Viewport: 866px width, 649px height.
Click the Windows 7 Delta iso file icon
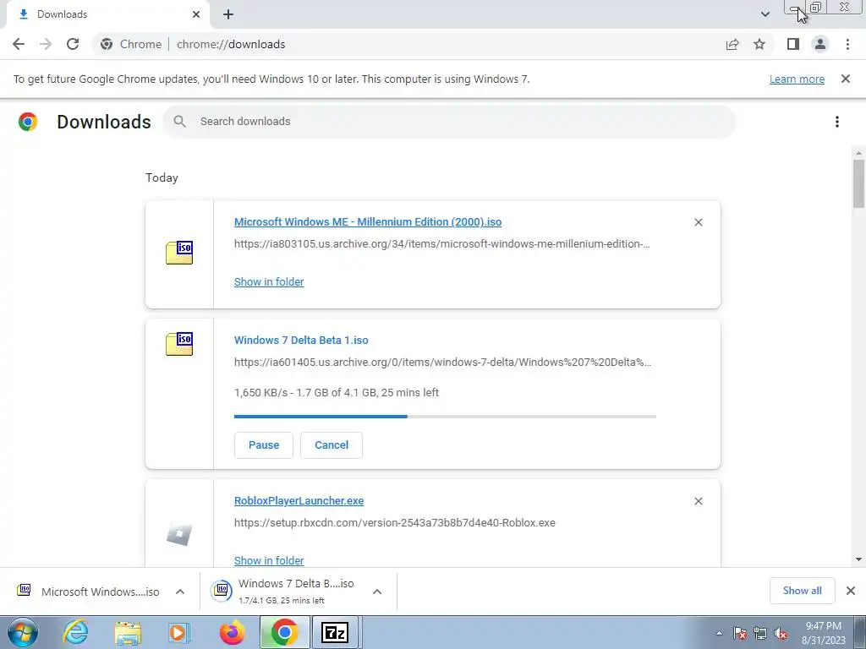point(179,344)
